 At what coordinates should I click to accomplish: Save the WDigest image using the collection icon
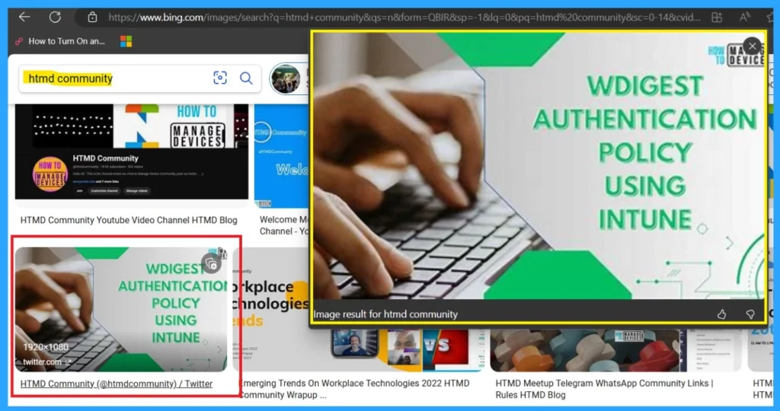pos(212,263)
